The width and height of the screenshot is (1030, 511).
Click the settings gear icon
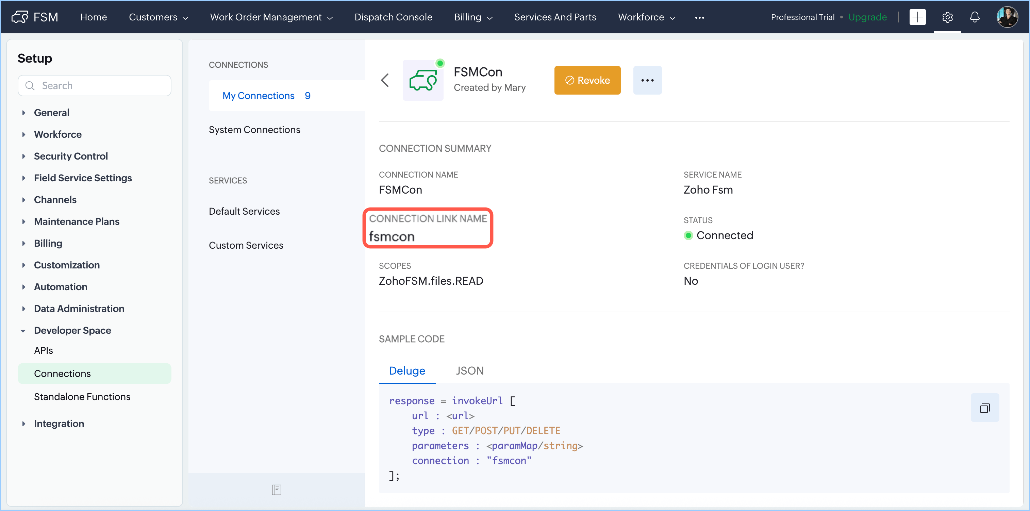coord(947,17)
